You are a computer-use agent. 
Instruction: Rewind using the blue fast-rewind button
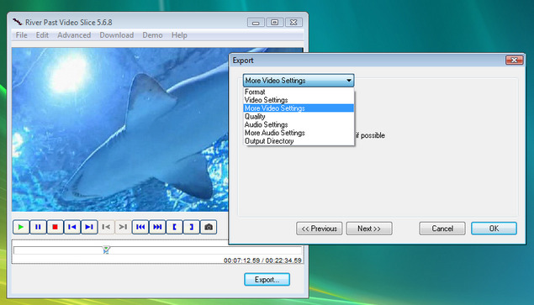tap(140, 227)
